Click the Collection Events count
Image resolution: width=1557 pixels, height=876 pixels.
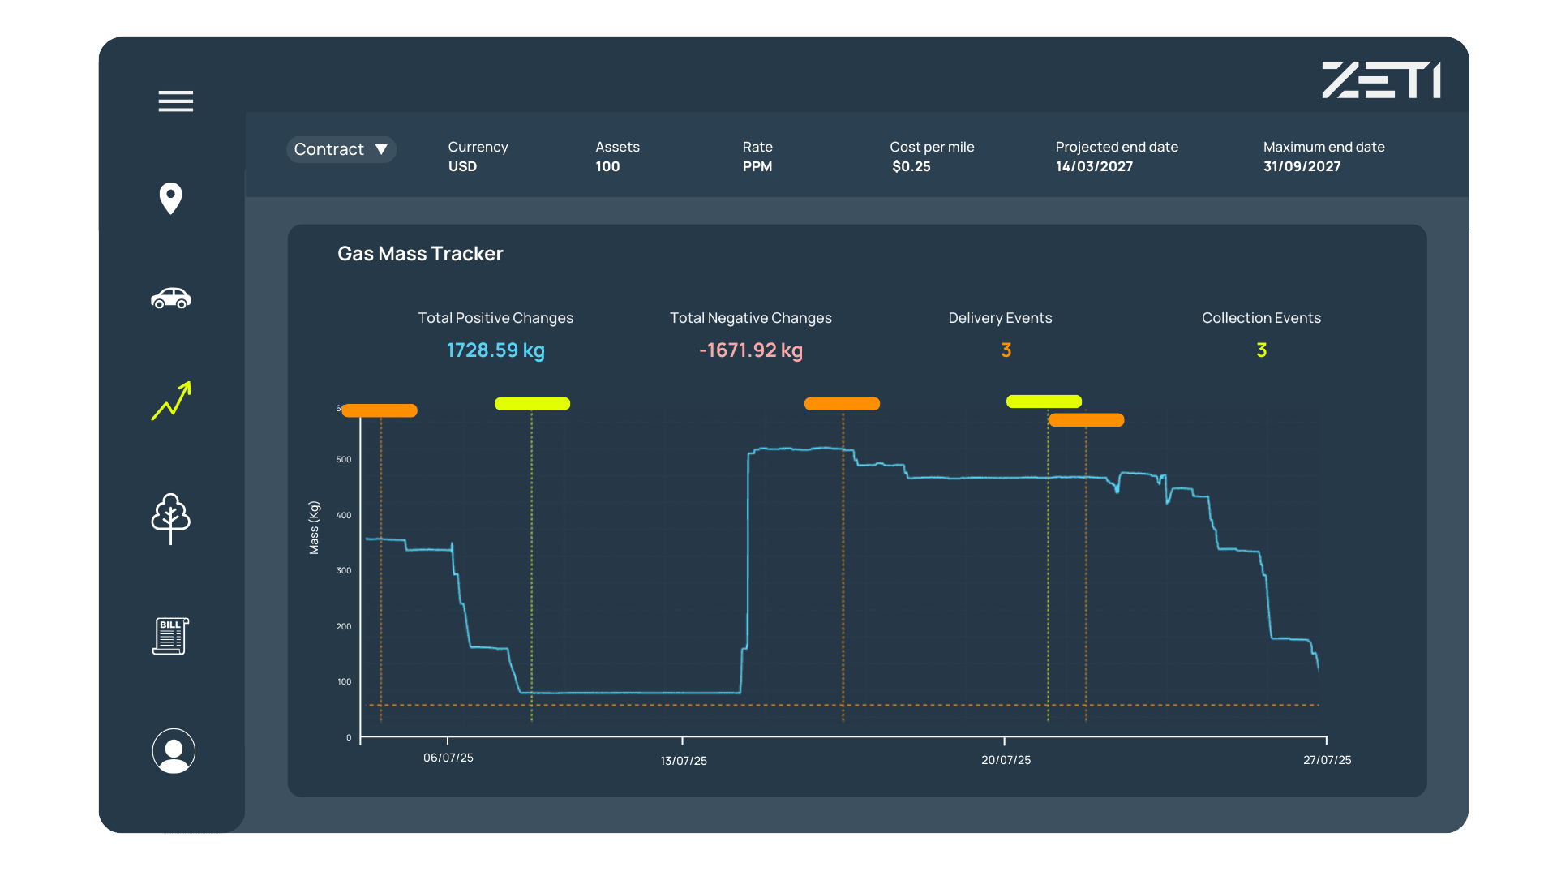(1261, 350)
